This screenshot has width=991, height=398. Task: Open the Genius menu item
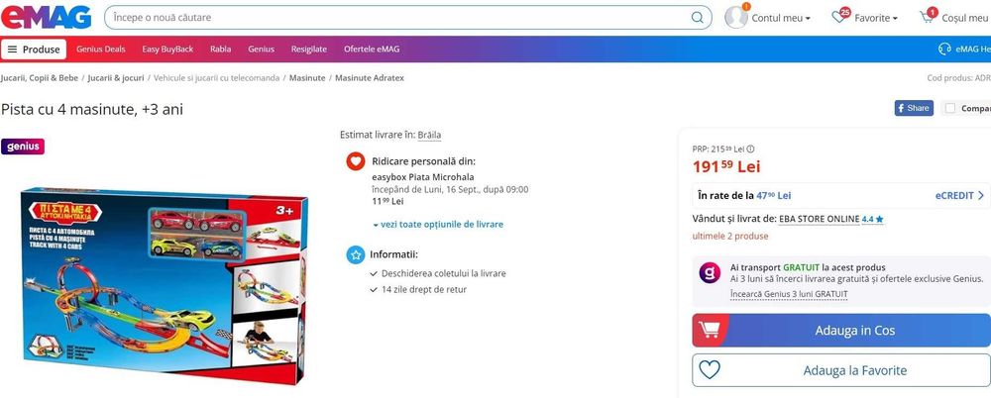261,50
